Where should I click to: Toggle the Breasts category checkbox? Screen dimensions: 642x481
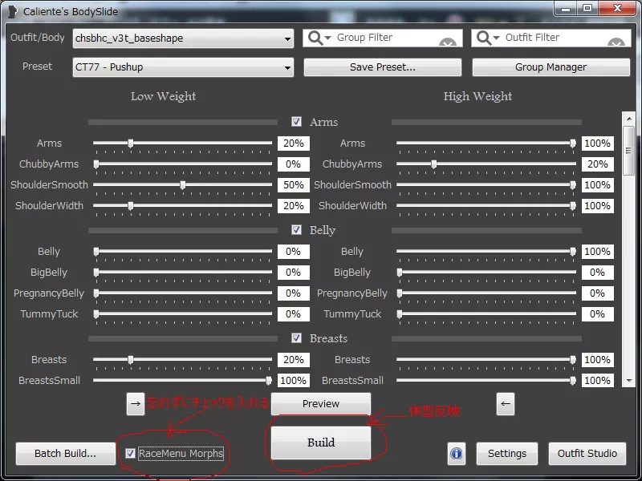tap(296, 338)
